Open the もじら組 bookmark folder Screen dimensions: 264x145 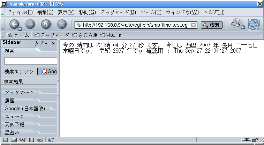point(85,35)
